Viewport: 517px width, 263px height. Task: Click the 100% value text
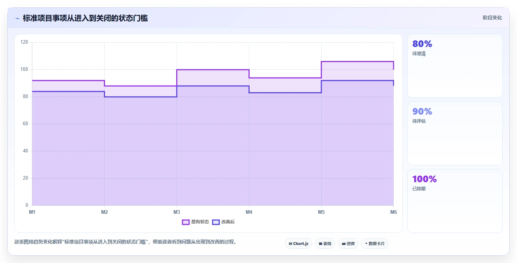(424, 179)
